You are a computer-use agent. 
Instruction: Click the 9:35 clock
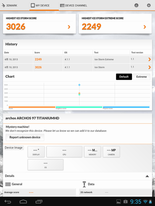pyautogui.click(x=136, y=202)
